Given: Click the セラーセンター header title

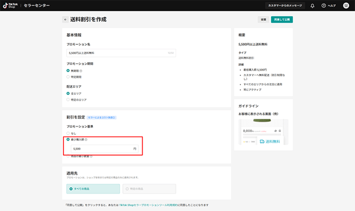Looking at the screenshot, I should [37, 5].
